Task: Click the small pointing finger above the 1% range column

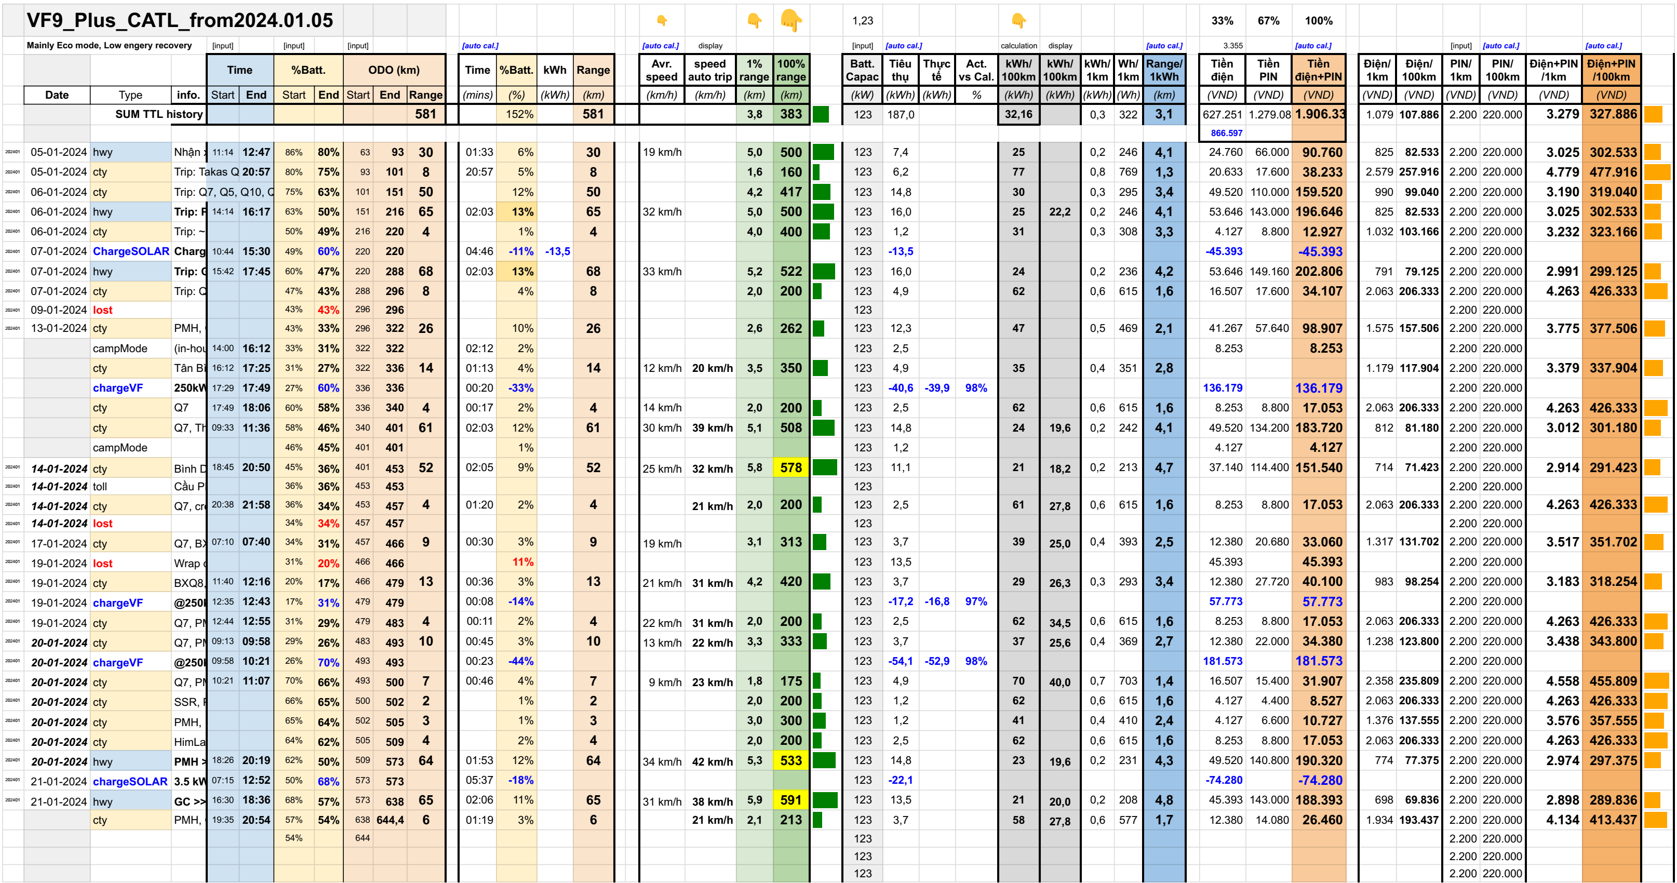Action: 754,20
